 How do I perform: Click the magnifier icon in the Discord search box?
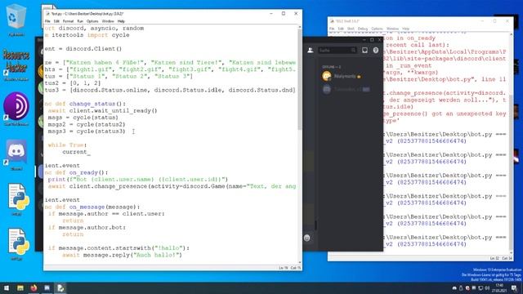pos(353,50)
